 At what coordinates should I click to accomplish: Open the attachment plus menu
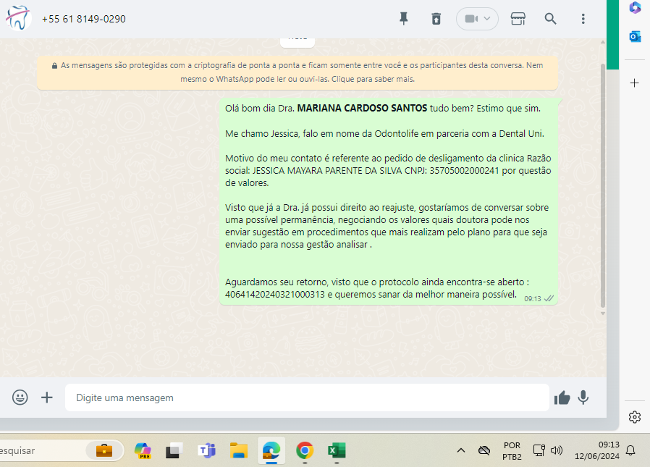coord(47,397)
